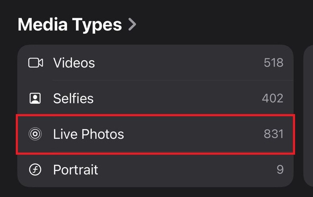Select the Selfies label text
The width and height of the screenshot is (313, 197).
click(x=73, y=99)
